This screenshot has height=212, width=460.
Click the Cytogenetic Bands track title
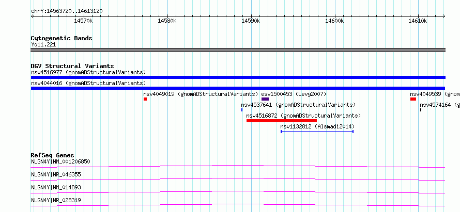[x=62, y=38]
